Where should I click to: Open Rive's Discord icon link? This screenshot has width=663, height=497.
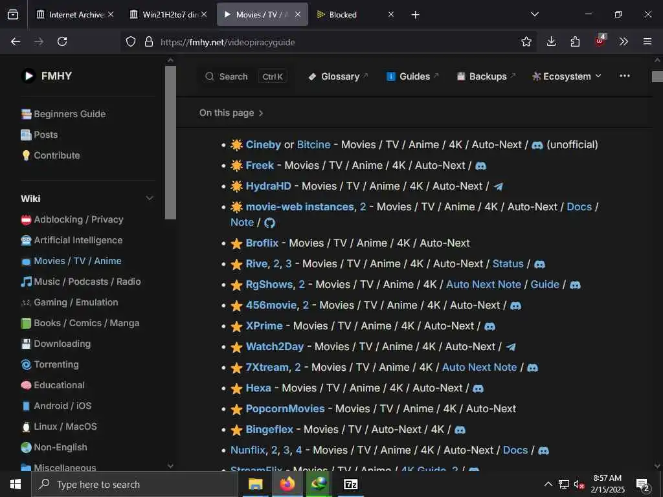539,265
